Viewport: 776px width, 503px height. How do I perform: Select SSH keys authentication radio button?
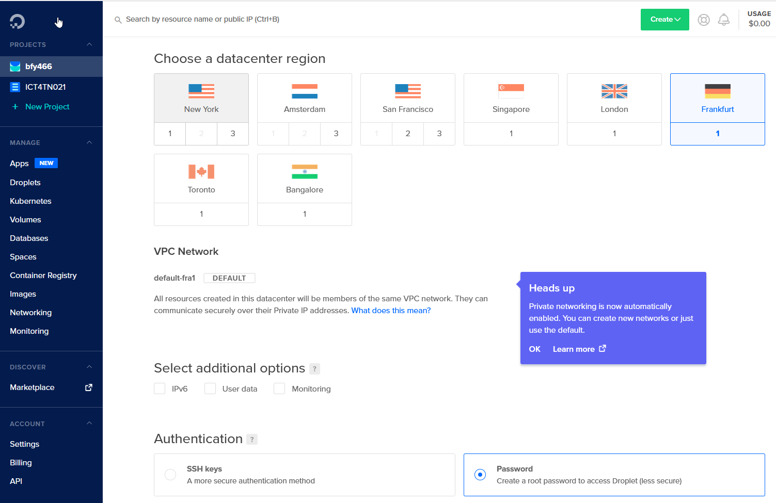pyautogui.click(x=170, y=475)
